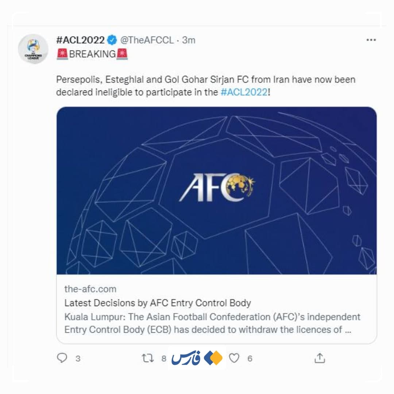394x394 pixels.
Task: Click the BREAKING text line
Action: tap(92, 54)
